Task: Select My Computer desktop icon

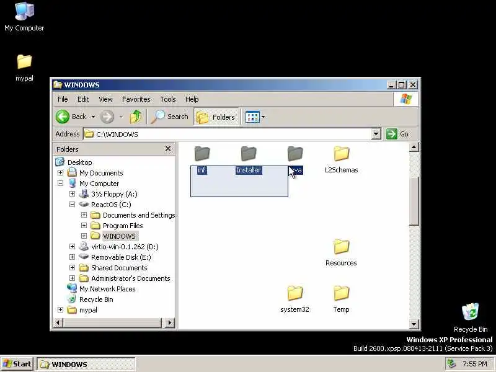Action: point(24,17)
